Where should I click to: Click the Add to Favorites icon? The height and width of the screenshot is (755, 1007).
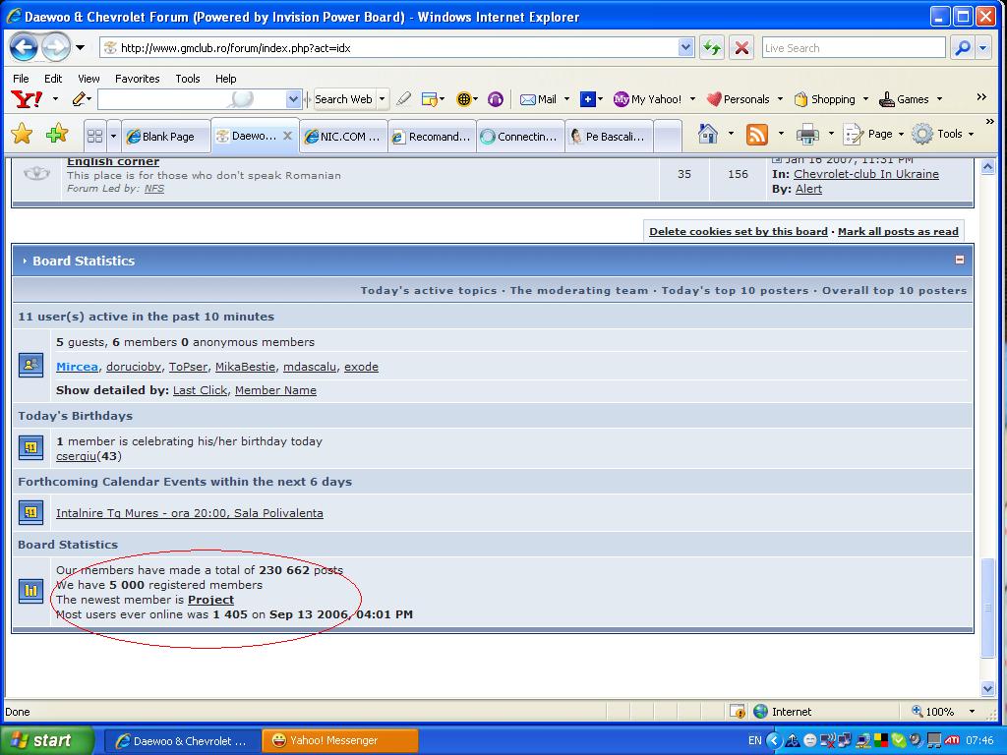[57, 135]
